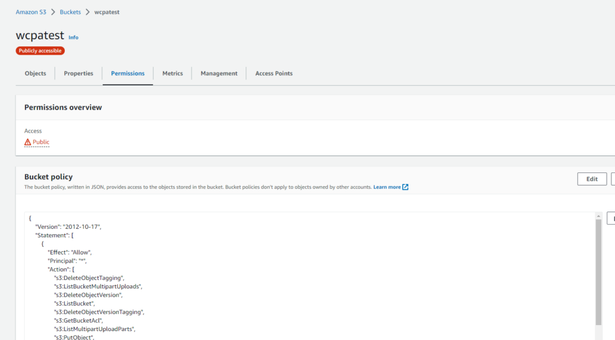Click the cut-off button right of Edit
The image size is (615, 340).
[612, 179]
